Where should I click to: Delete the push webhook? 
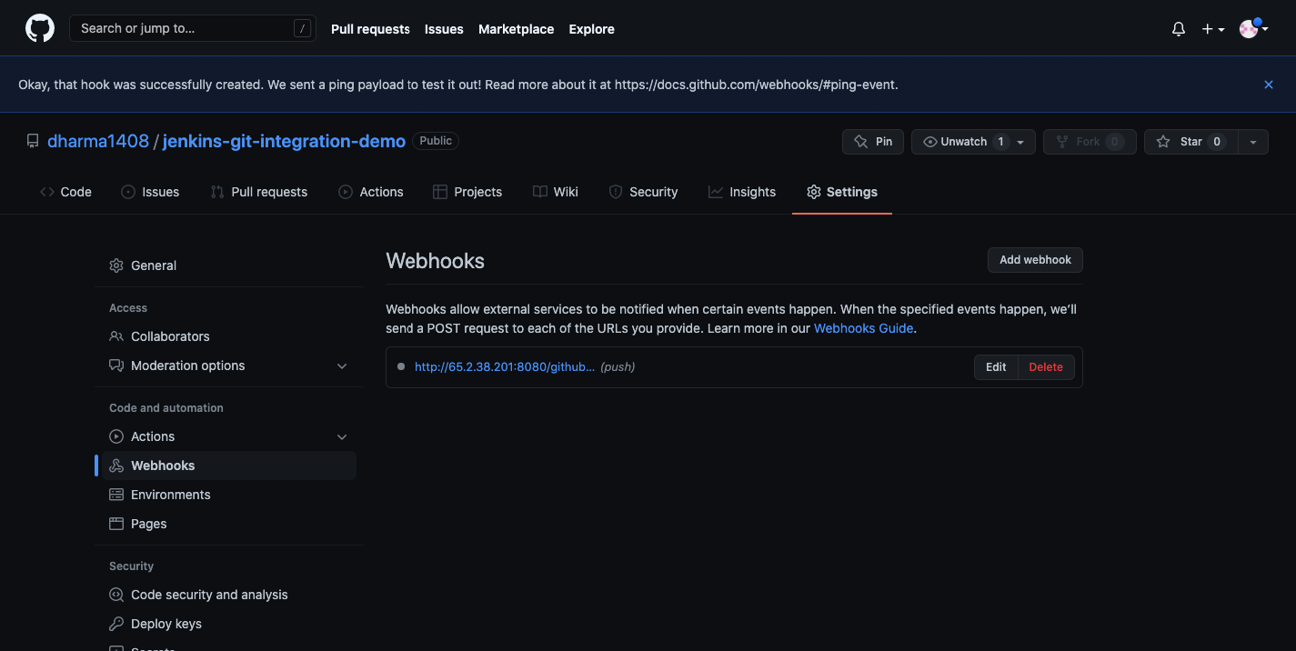coord(1046,367)
